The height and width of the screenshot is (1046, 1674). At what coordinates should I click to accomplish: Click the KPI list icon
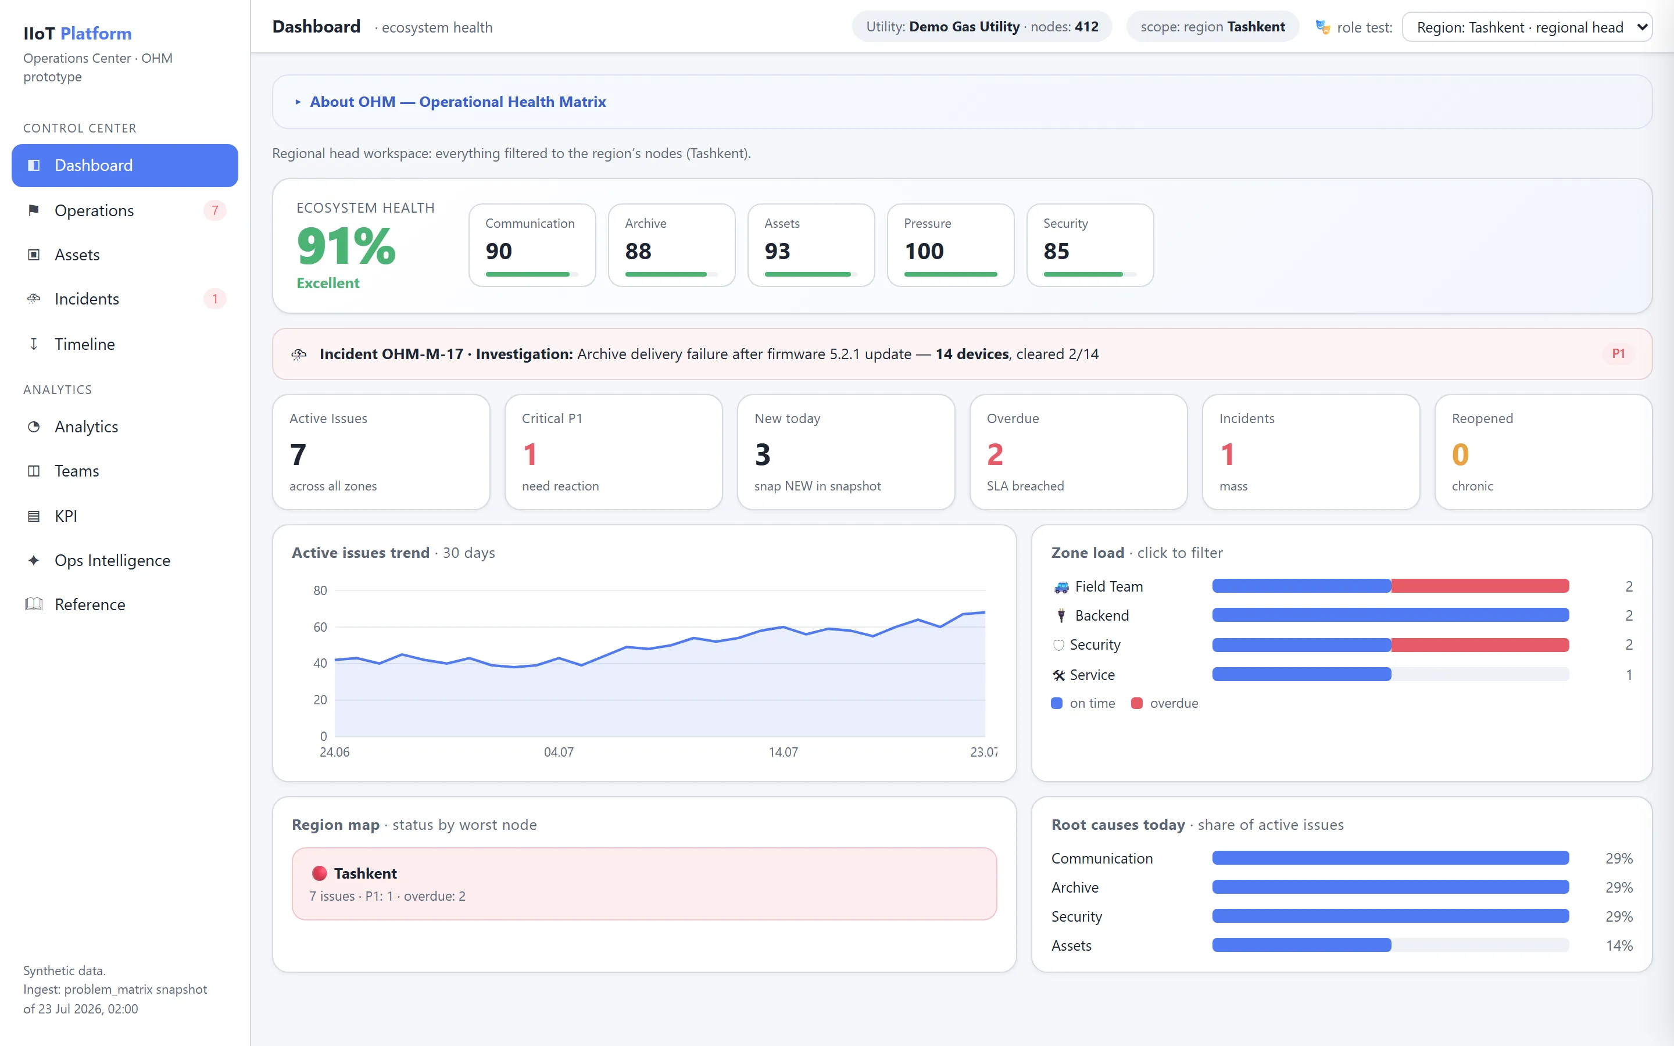click(33, 516)
